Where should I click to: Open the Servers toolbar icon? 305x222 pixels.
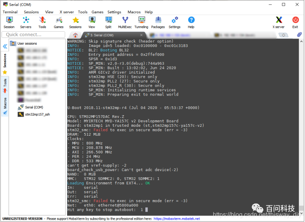pyautogui.click(x=26, y=22)
